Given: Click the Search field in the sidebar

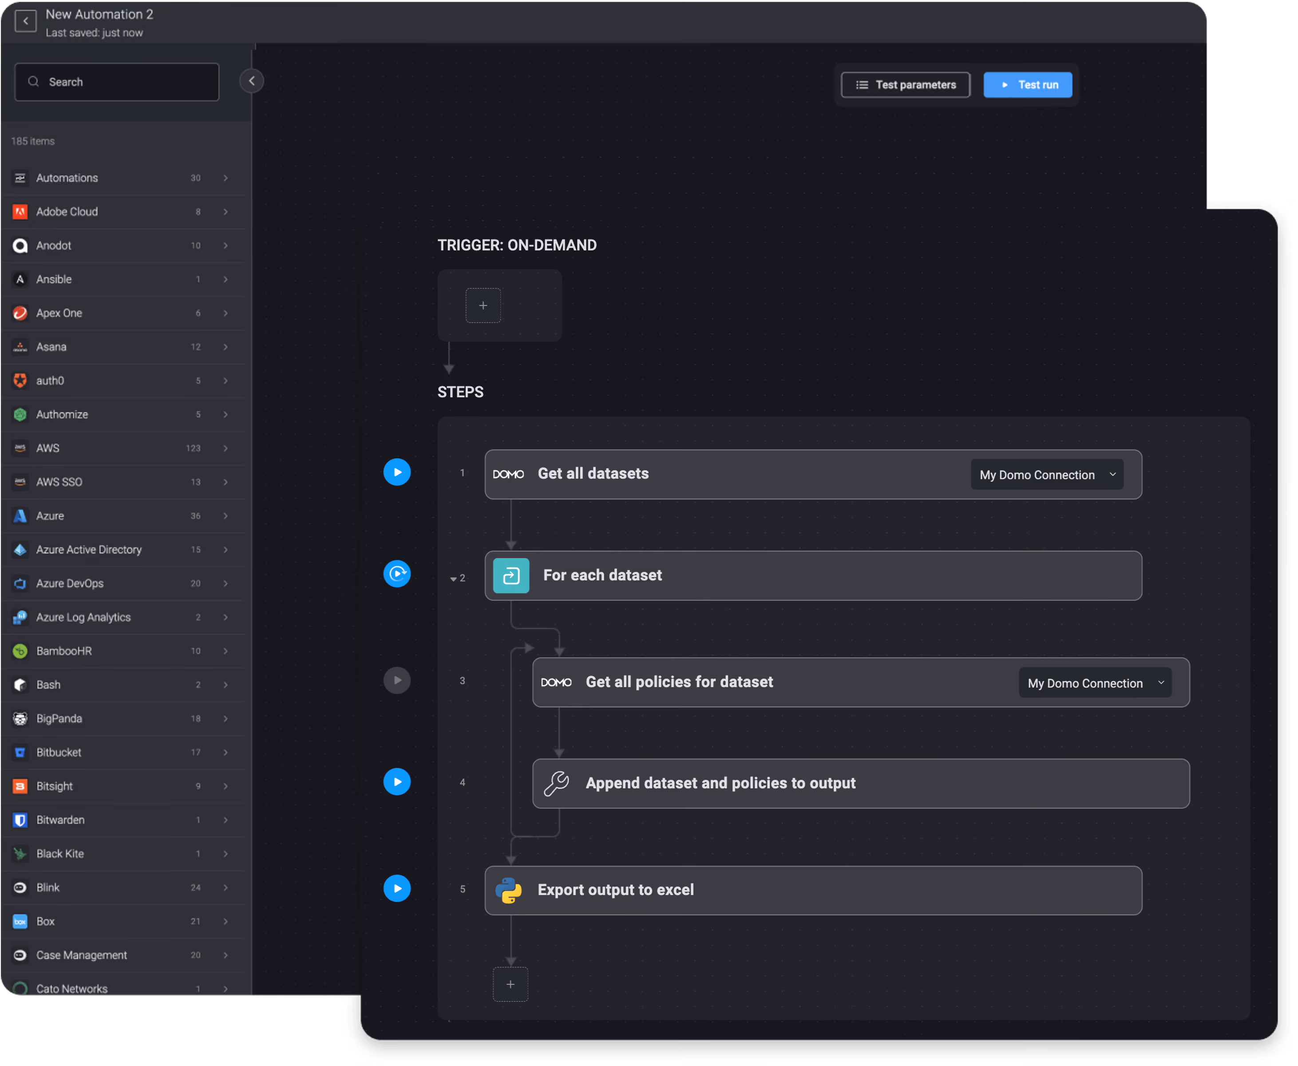Looking at the screenshot, I should pyautogui.click(x=117, y=82).
